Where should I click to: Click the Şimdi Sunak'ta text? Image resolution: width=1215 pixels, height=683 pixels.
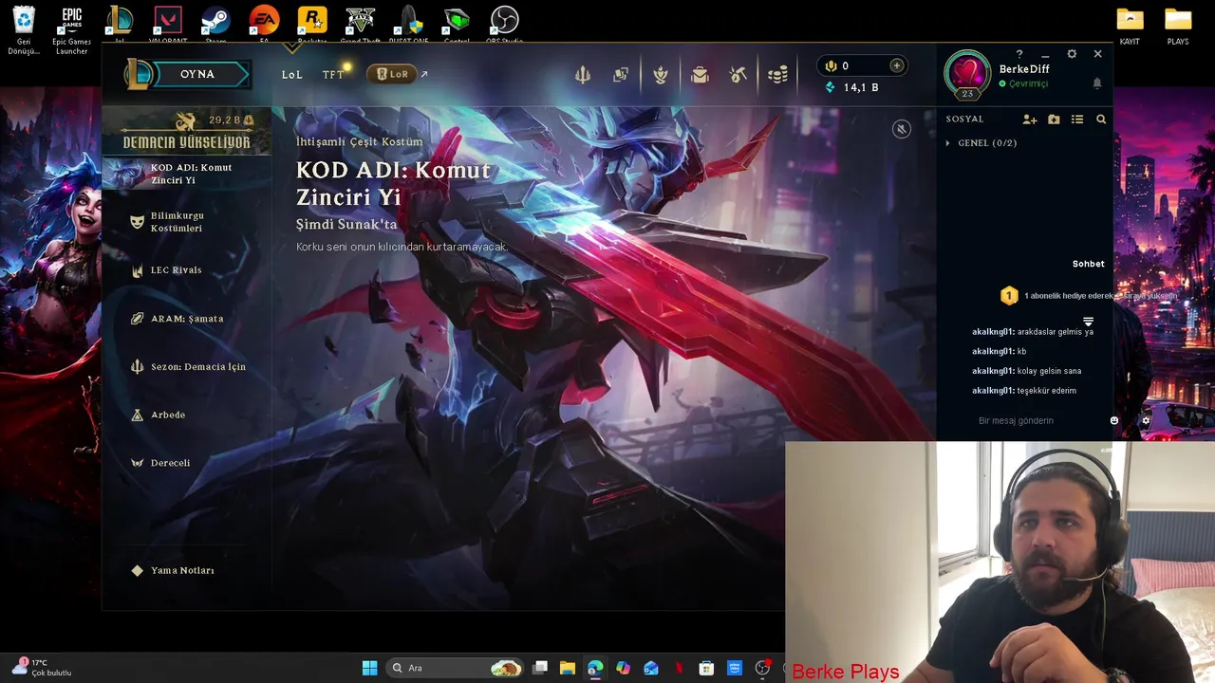(x=346, y=225)
